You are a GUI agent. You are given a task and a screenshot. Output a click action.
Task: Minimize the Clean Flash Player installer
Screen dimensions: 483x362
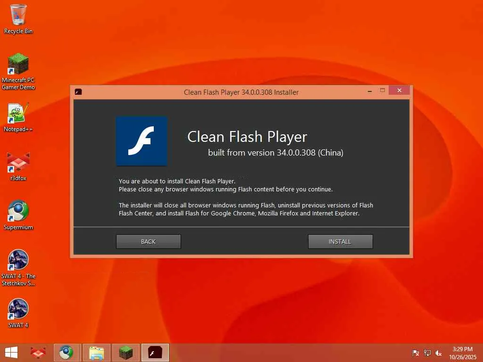[x=370, y=91]
